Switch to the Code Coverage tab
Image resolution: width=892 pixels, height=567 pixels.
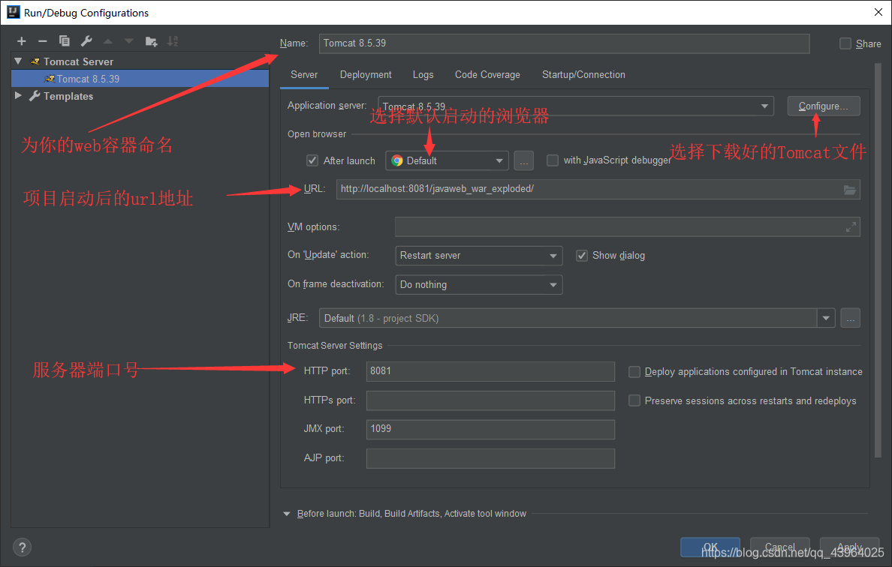pos(487,74)
